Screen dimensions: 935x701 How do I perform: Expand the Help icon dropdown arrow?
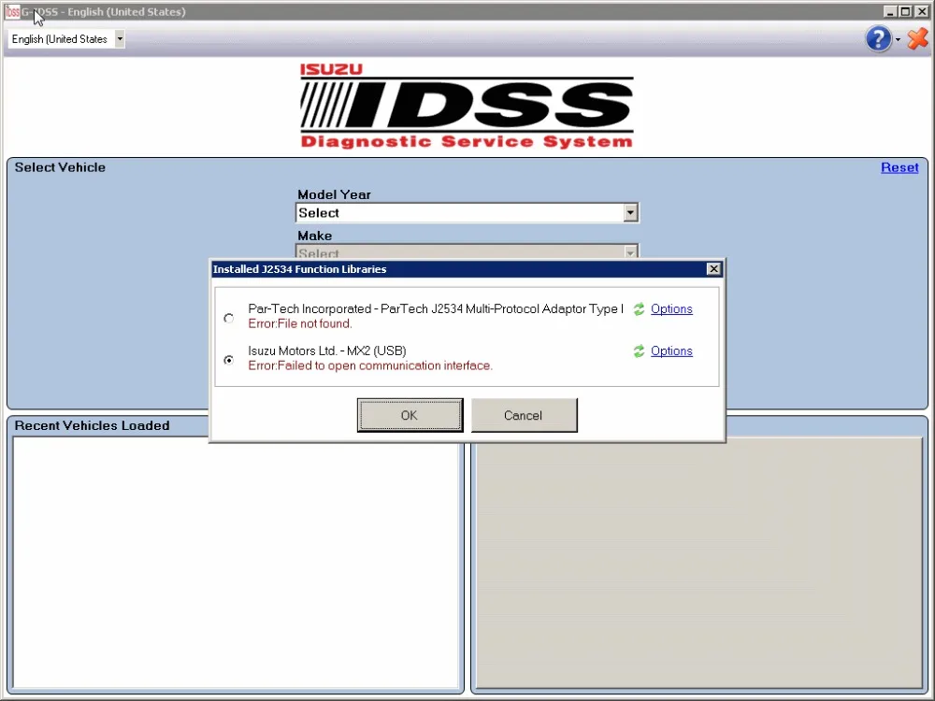click(x=898, y=40)
